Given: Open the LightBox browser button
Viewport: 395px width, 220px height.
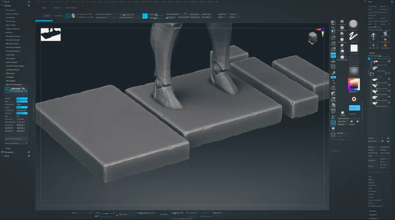Looking at the screenshot, I should pos(46,16).
